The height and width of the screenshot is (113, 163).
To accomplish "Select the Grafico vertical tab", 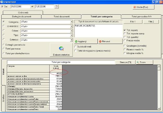I will click(3, 98).
